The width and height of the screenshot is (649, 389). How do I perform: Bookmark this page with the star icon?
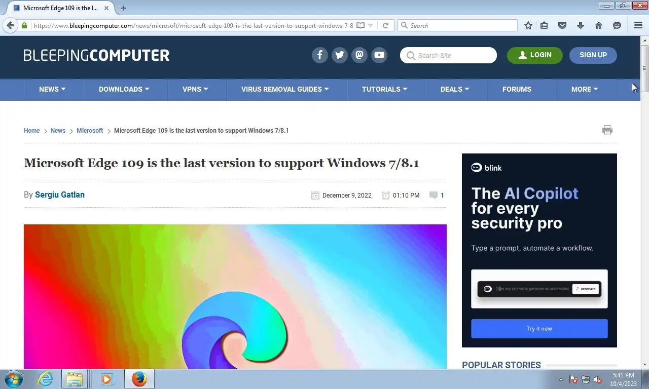pos(528,25)
